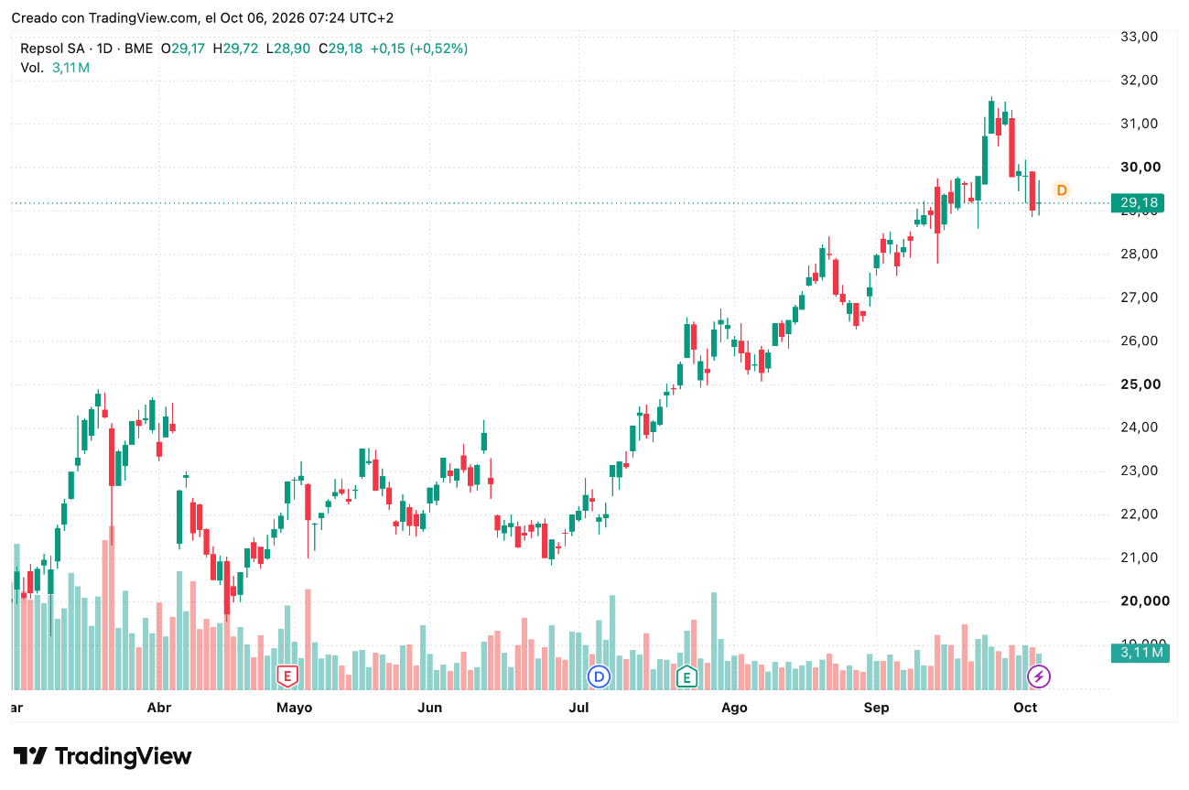The height and width of the screenshot is (790, 1189).
Task: Click the "Abr" month label on the time axis
Action: (159, 707)
